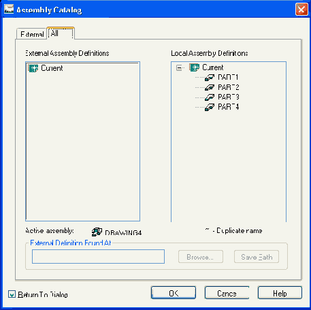The image size is (311, 310).
Task: Open Help for the dialog
Action: click(280, 293)
